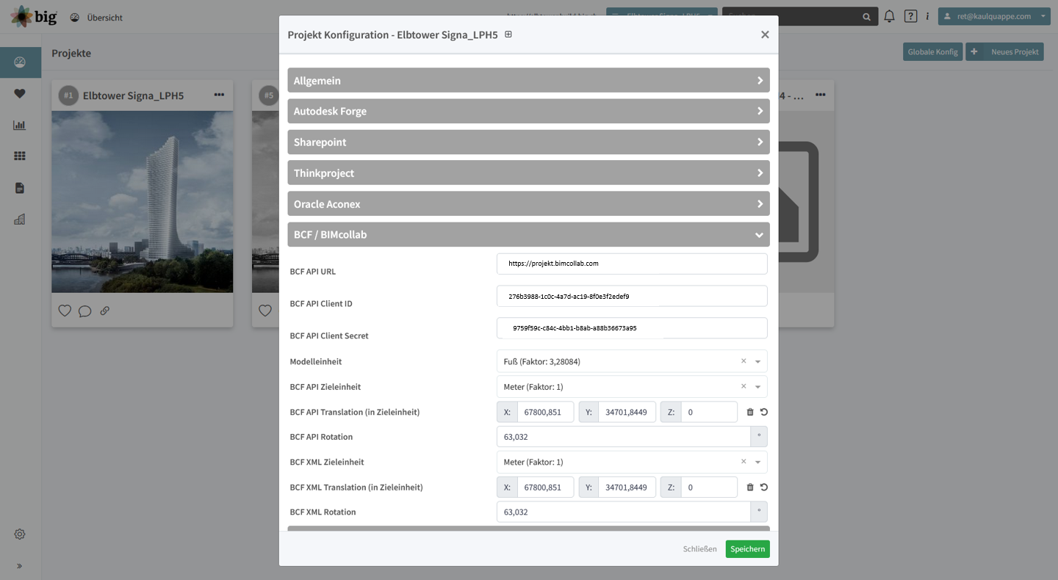Click the Projekte heading

71,53
